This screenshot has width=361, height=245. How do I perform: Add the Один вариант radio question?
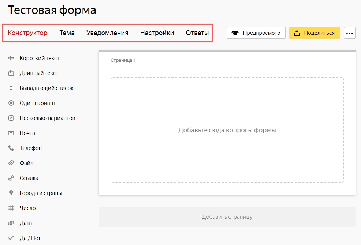point(37,103)
